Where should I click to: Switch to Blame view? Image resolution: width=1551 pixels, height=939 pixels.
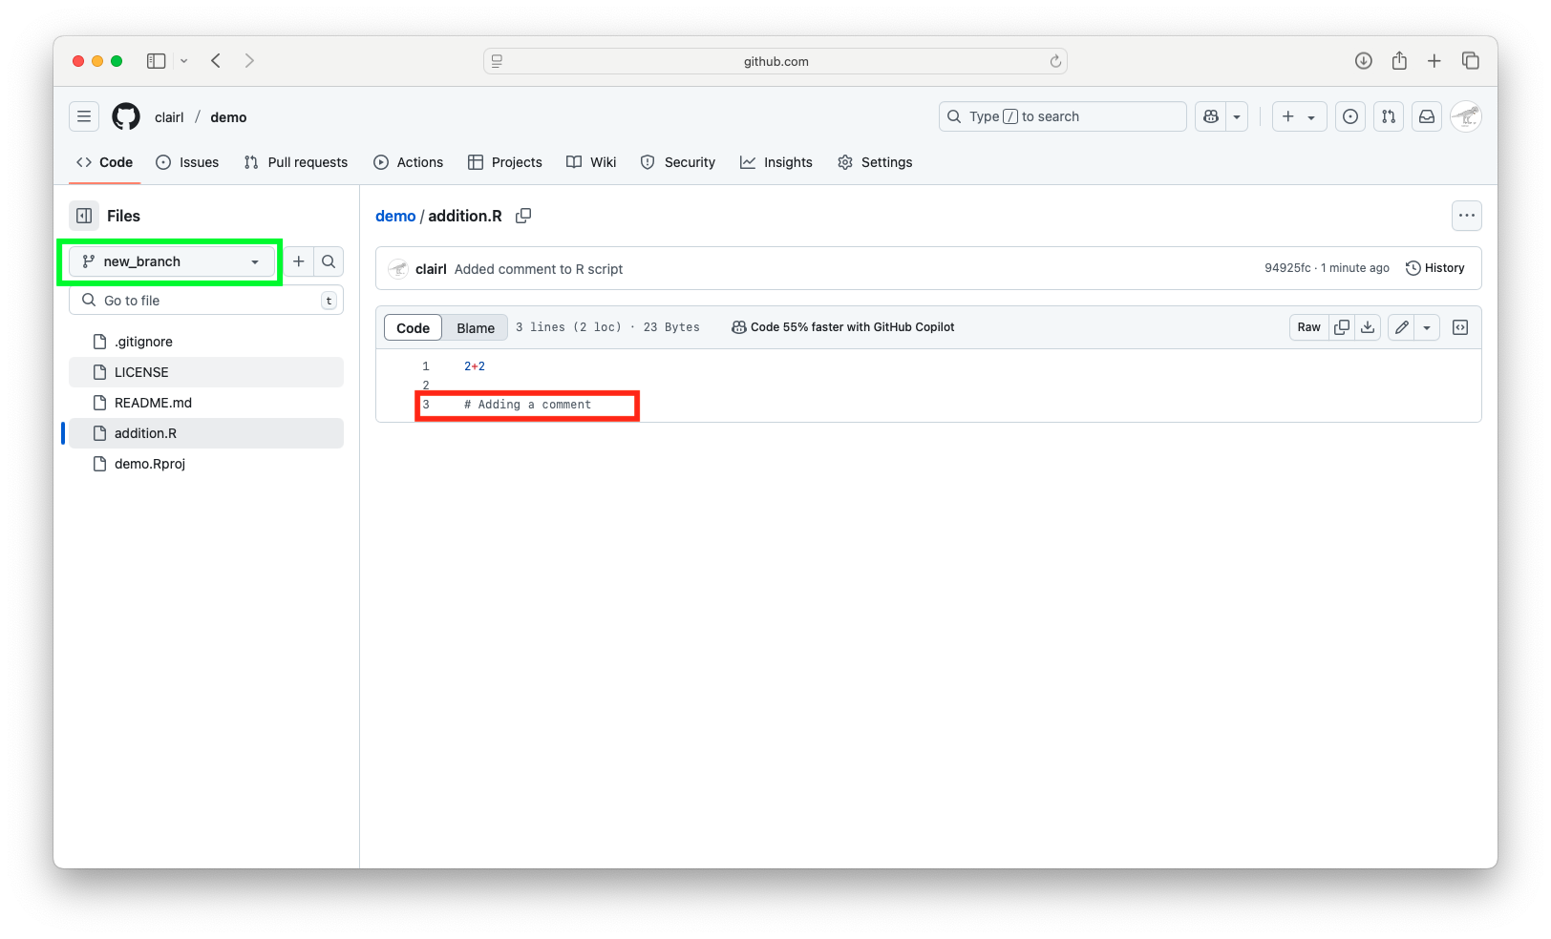coord(476,327)
